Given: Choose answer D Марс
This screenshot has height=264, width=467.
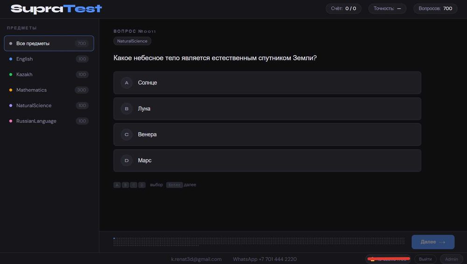Looking at the screenshot, I should (x=267, y=160).
